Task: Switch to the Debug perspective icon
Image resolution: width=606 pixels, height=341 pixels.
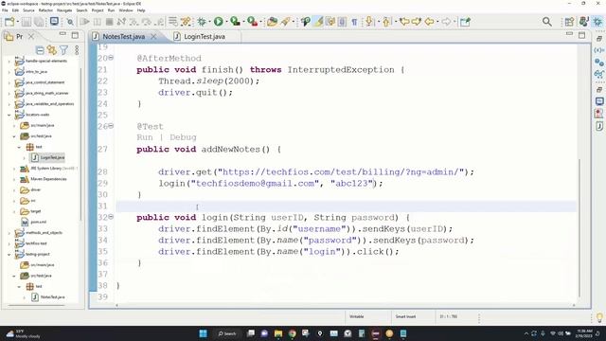Action: coord(597,22)
